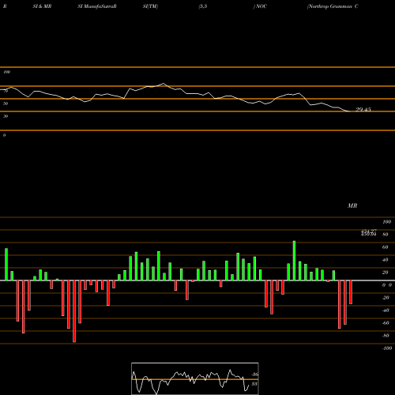
Task: Click the '-60' label on MR axis
Action: tap(386, 323)
